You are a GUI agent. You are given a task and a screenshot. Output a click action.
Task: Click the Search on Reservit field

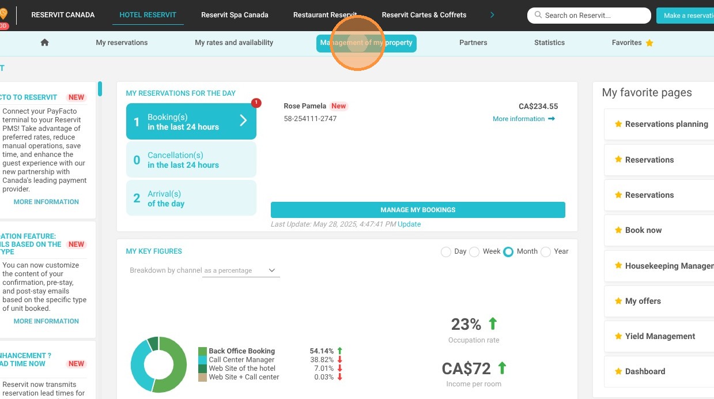click(x=589, y=16)
